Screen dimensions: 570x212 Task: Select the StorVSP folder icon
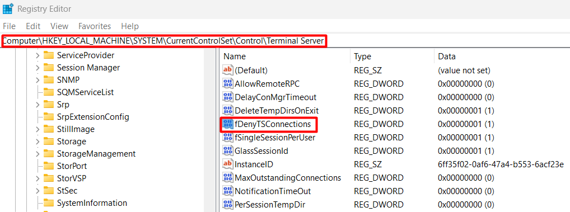48,178
